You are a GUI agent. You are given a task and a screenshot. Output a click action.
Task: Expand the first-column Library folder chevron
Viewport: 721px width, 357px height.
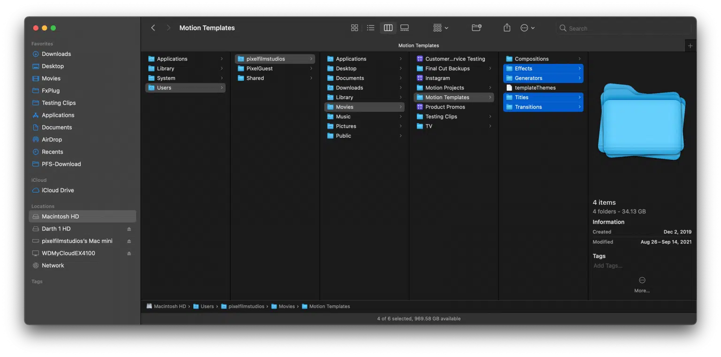[x=222, y=69]
